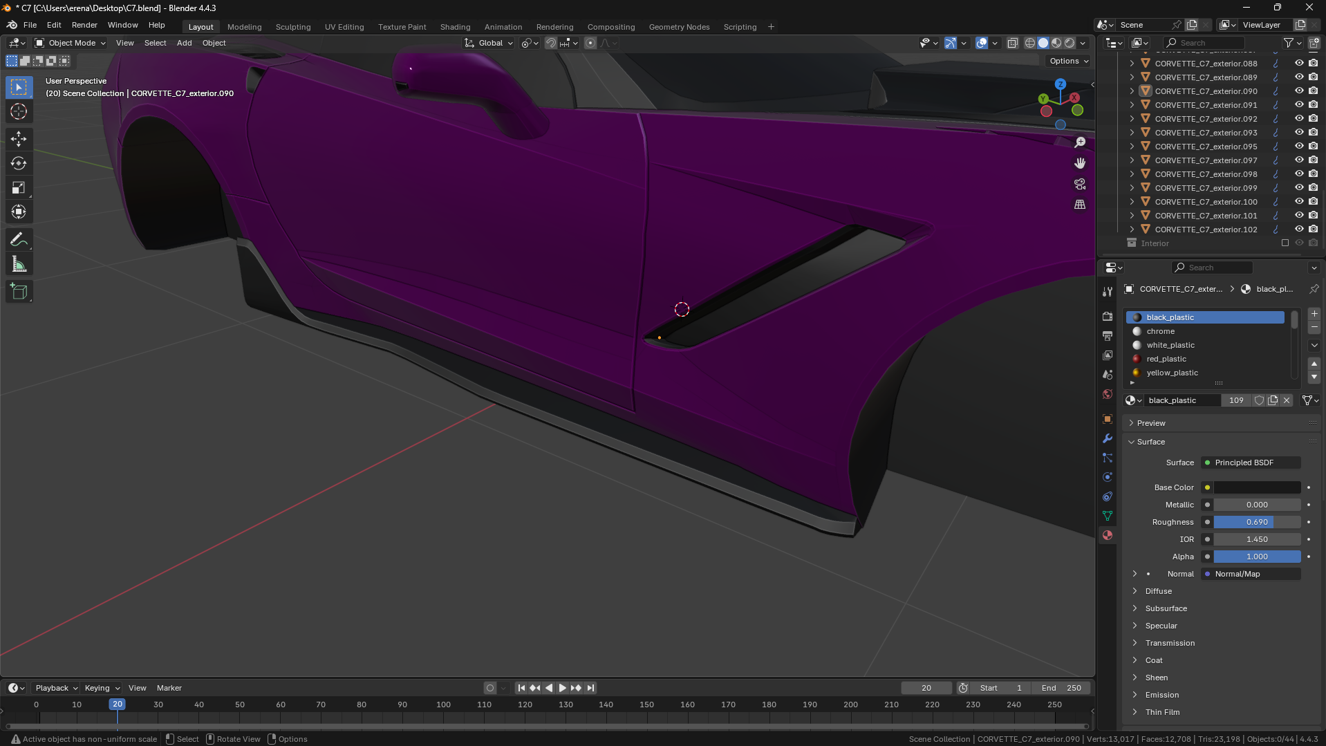Viewport: 1326px width, 746px height.
Task: Open the Tool properties tab
Action: [x=1108, y=292]
